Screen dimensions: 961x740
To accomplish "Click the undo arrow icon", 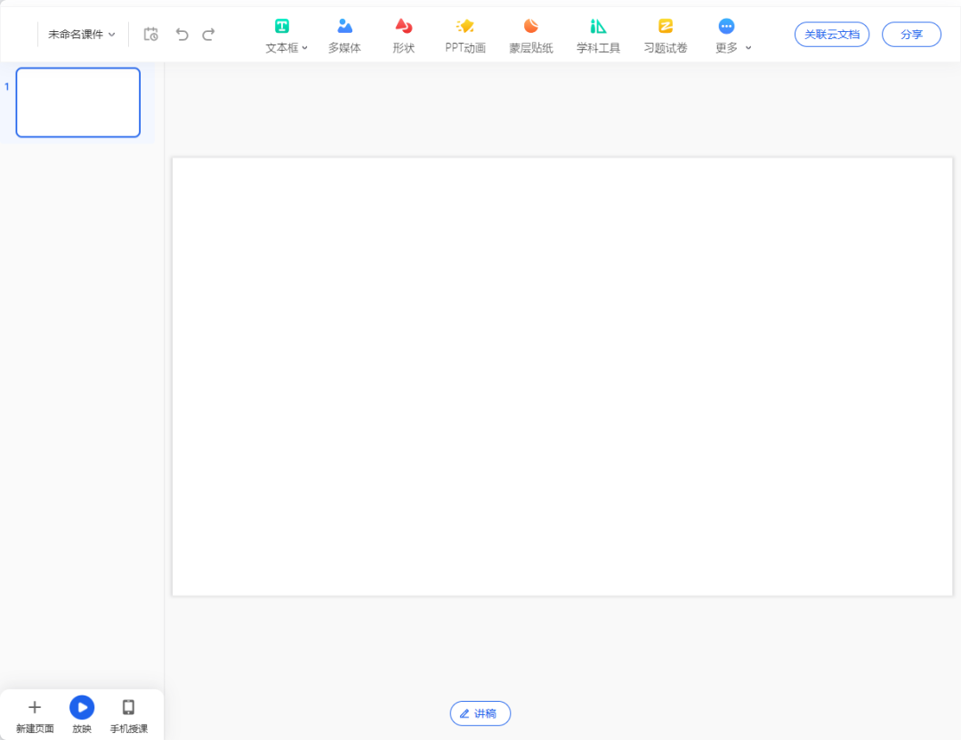I will coord(182,35).
